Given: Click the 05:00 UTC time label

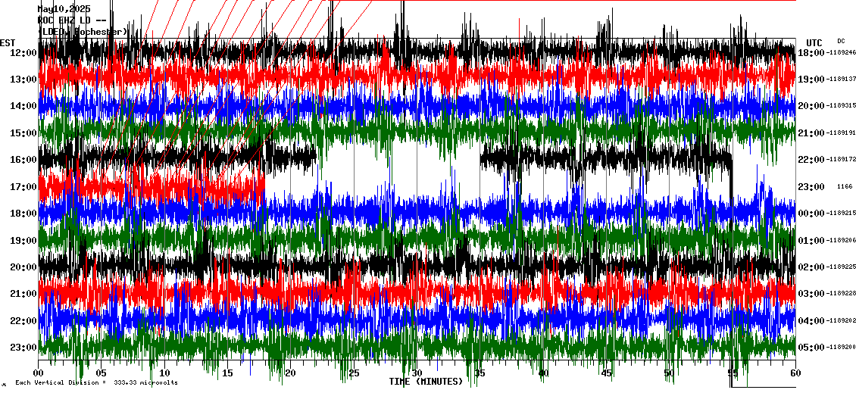Looking at the screenshot, I should coord(812,348).
